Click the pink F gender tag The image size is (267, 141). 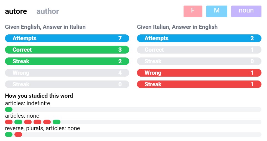[x=193, y=11]
